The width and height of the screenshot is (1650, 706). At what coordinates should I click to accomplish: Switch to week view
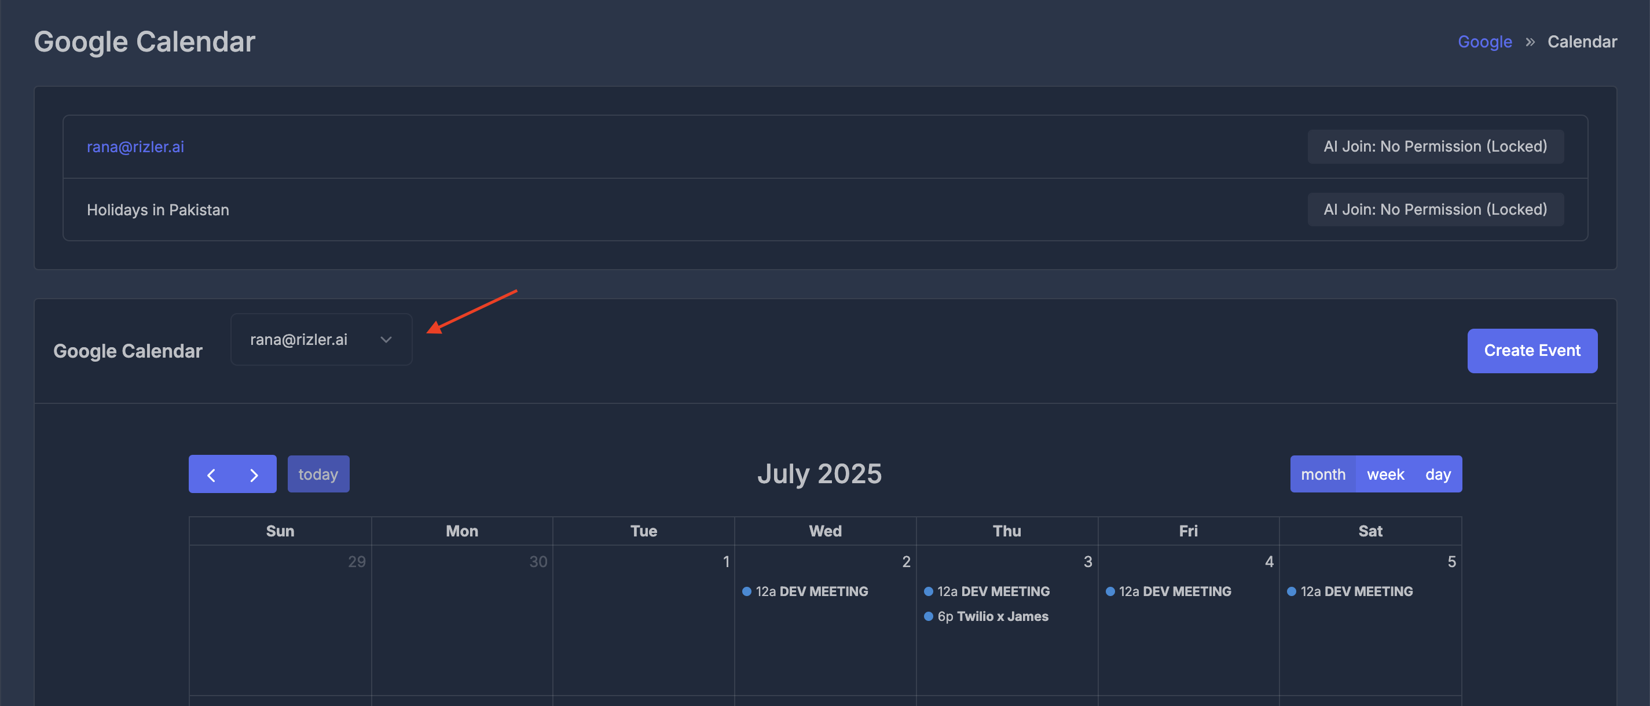point(1385,475)
